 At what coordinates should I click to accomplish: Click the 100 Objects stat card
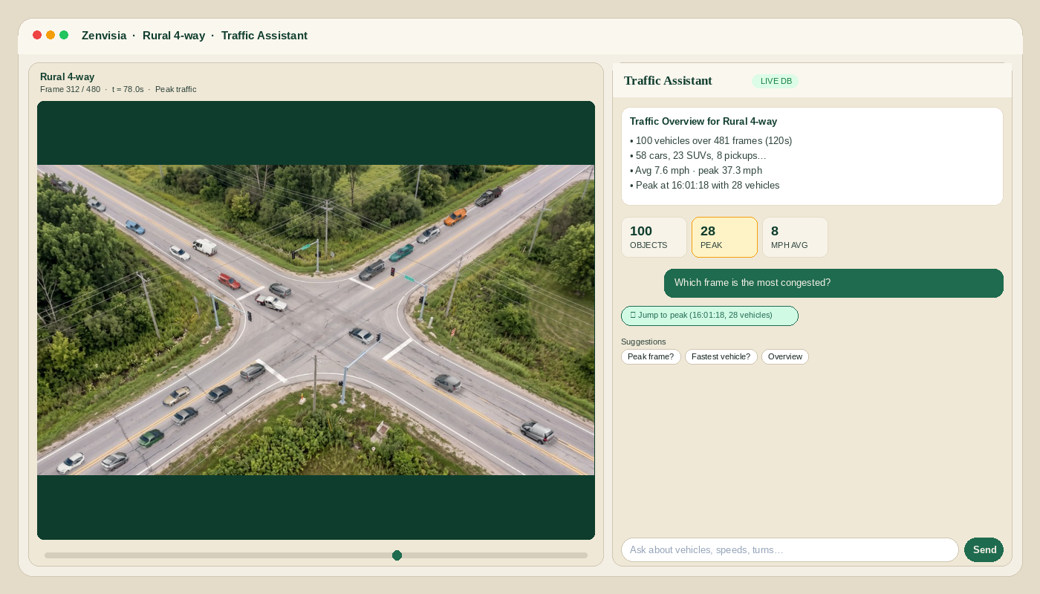coord(654,238)
